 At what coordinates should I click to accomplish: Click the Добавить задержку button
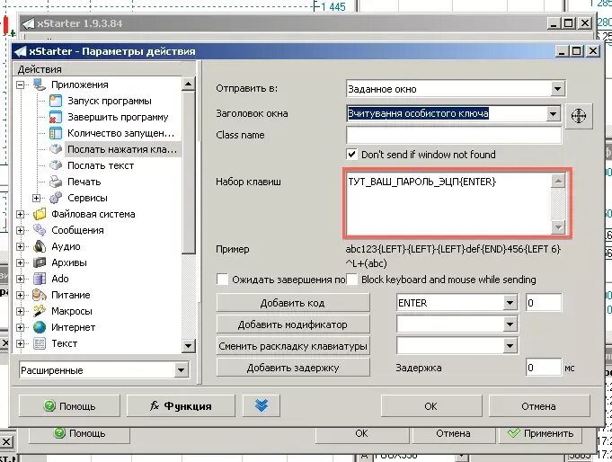[293, 368]
